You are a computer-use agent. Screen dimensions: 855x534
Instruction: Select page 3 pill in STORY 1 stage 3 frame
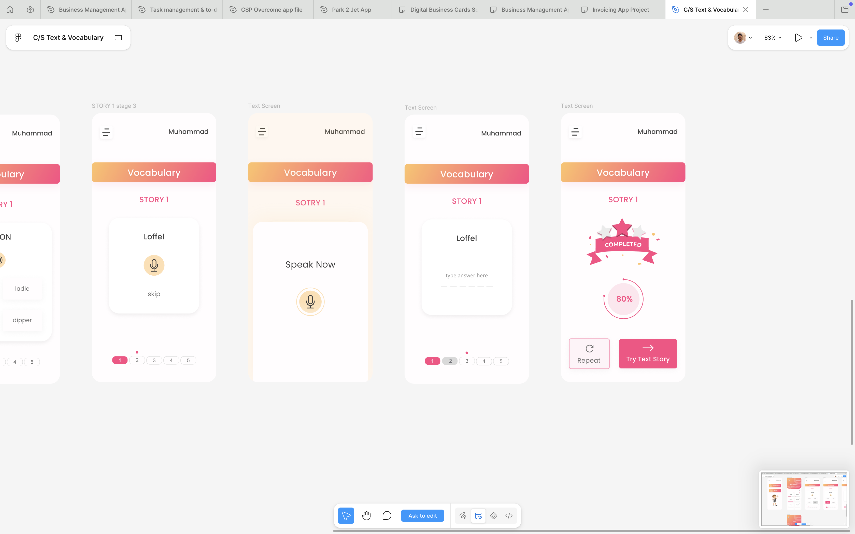(154, 360)
